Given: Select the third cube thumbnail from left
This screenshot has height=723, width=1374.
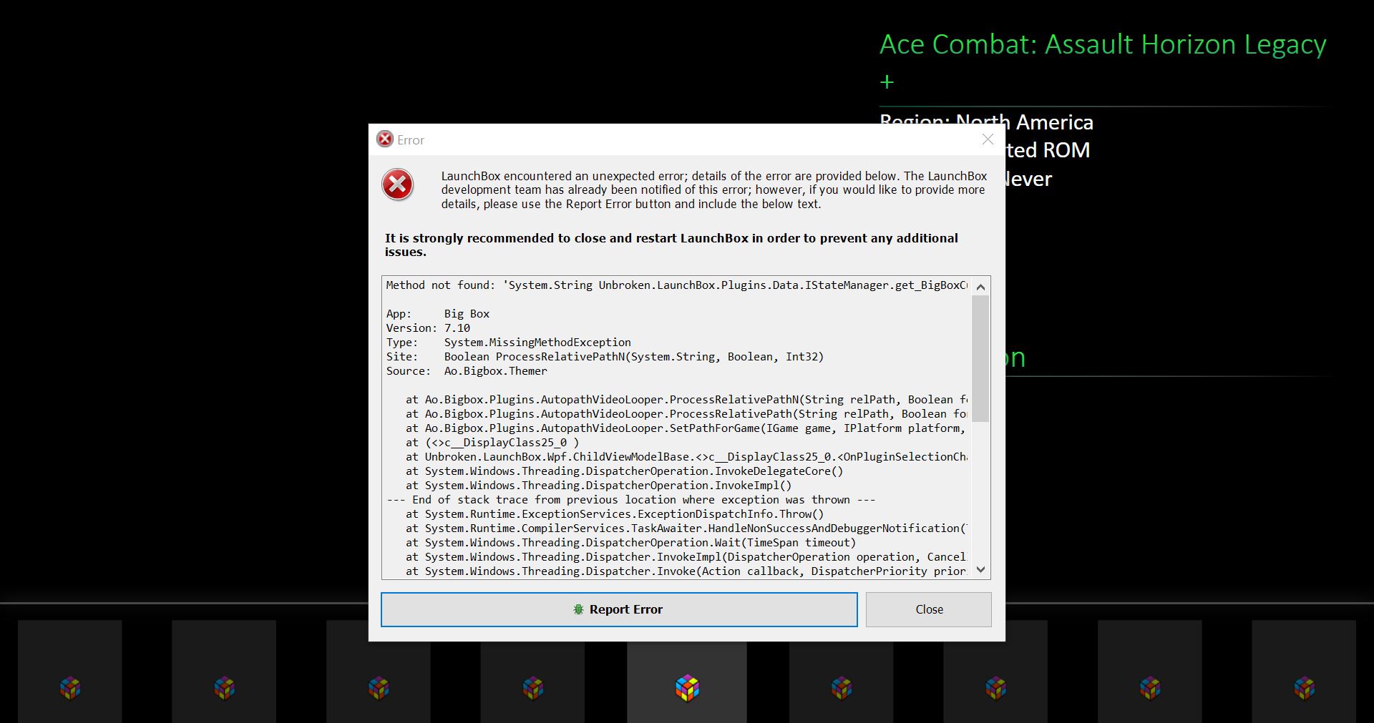Looking at the screenshot, I should point(379,688).
